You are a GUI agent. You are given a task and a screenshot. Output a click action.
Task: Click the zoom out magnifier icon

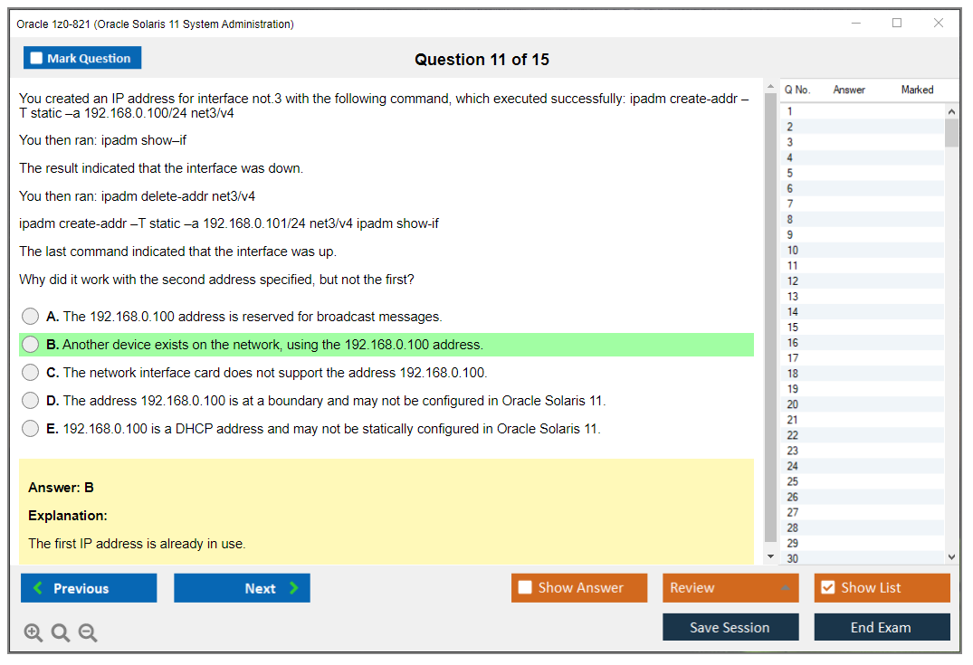[x=88, y=633]
